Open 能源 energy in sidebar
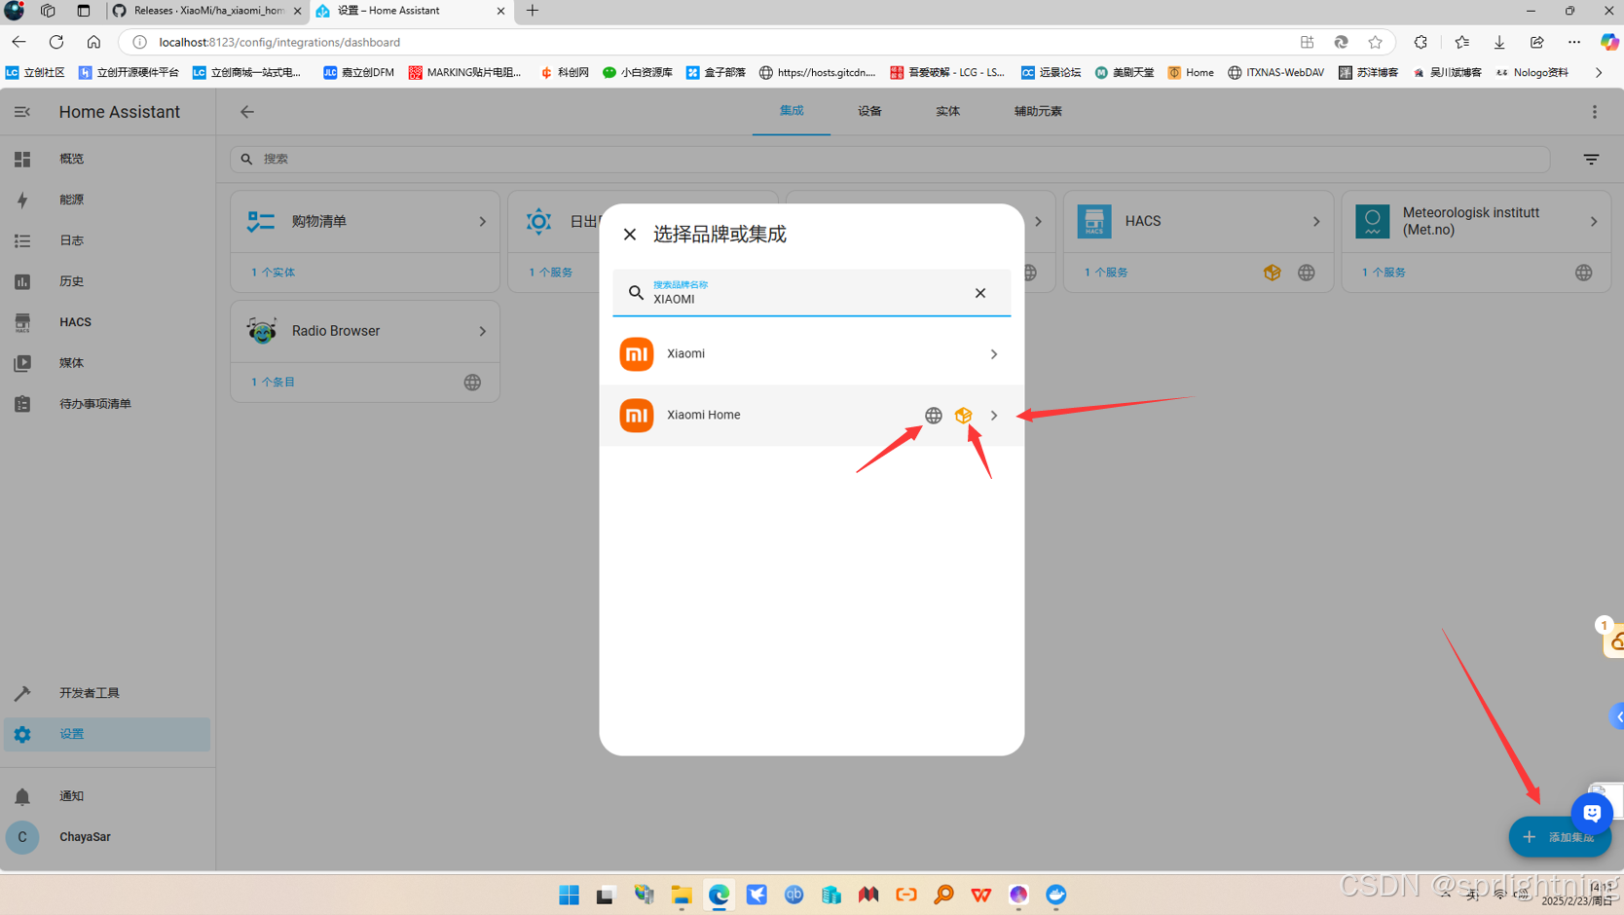 coord(107,200)
